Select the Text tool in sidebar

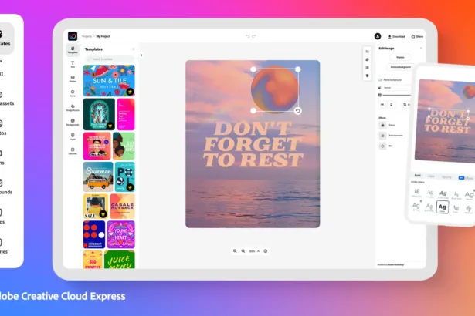click(x=73, y=64)
